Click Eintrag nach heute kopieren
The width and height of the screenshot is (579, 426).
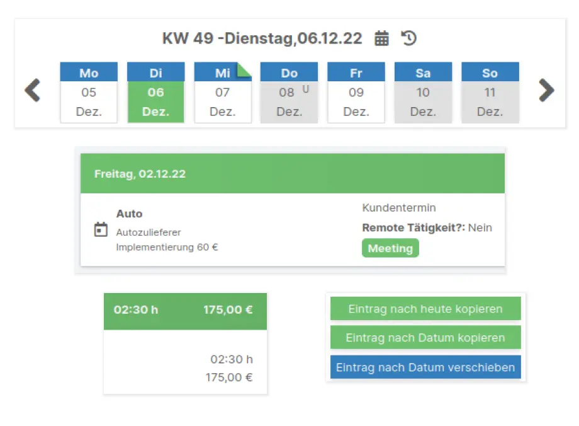(x=425, y=309)
